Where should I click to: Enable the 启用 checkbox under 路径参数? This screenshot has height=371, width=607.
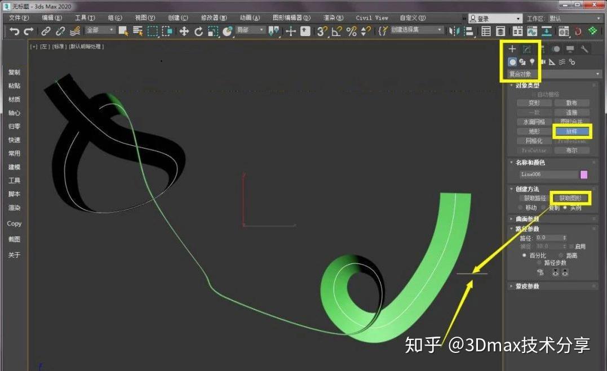click(571, 246)
